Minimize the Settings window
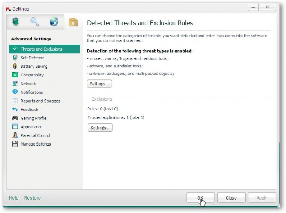The width and height of the screenshot is (286, 213). click(x=253, y=7)
